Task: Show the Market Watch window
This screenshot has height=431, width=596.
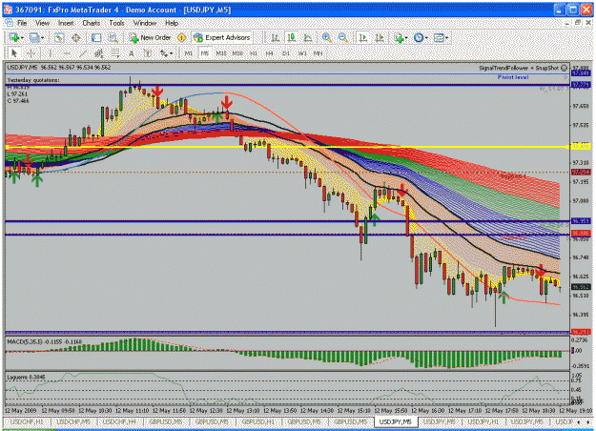Action: click(58, 37)
